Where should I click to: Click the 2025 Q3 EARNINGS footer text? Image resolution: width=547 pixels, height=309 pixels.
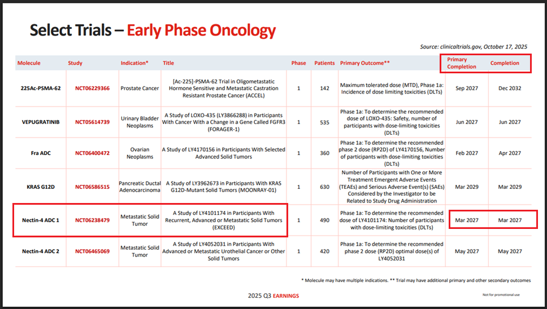tap(273, 296)
